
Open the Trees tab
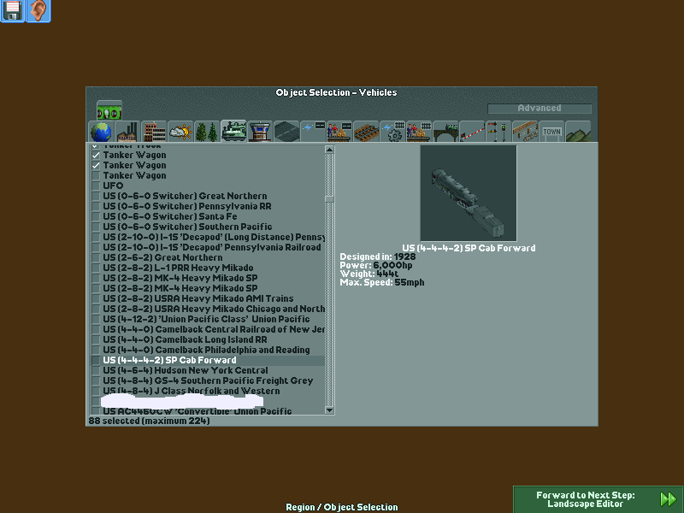point(207,132)
